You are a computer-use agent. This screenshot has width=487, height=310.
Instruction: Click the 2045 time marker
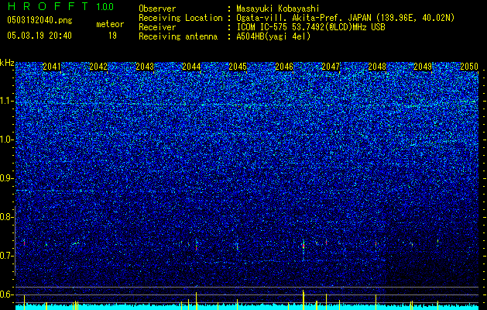point(238,67)
